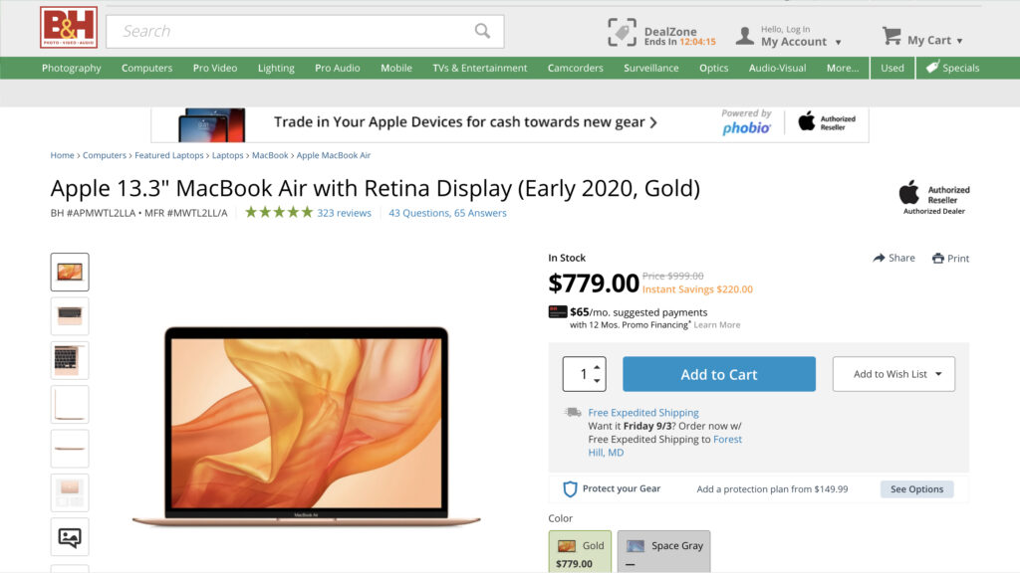This screenshot has width=1020, height=573.
Task: Click the See Options protection plan button
Action: [916, 489]
